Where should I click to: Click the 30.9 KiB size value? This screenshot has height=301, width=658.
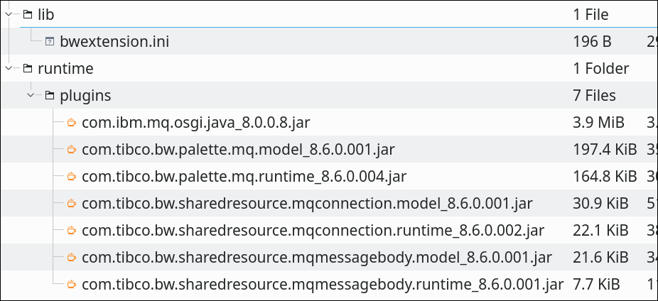pos(600,203)
